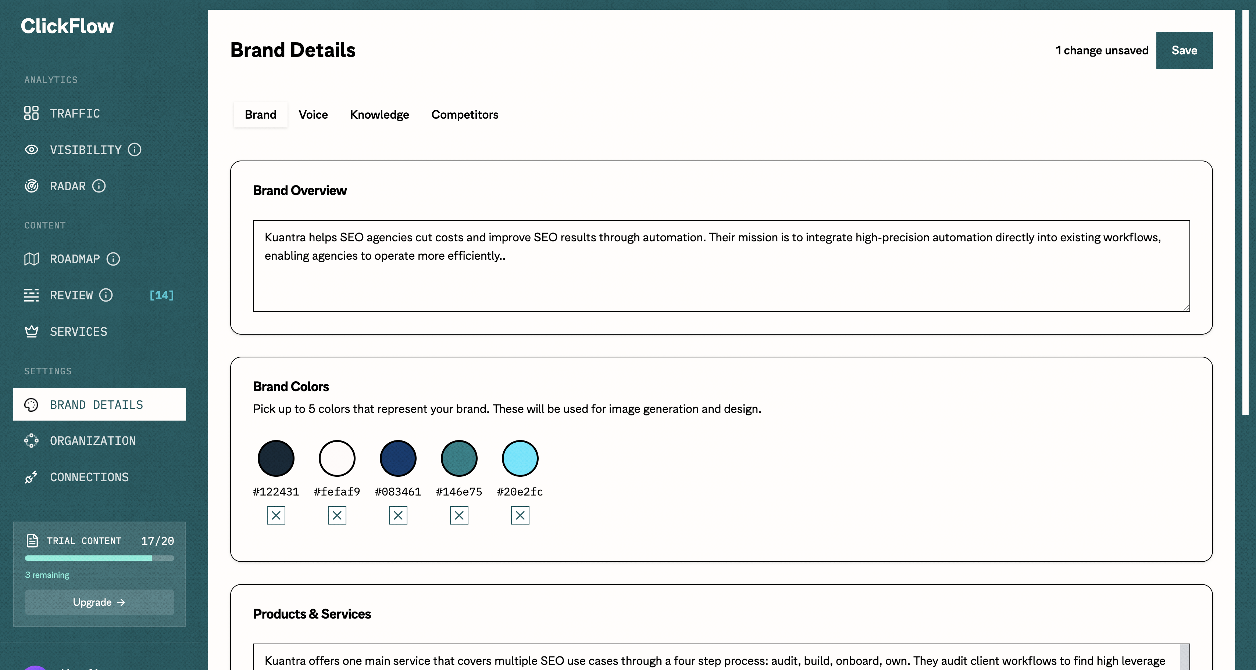Screen dimensions: 1256x670
Task: Click the Connections plug icon
Action: (31, 477)
